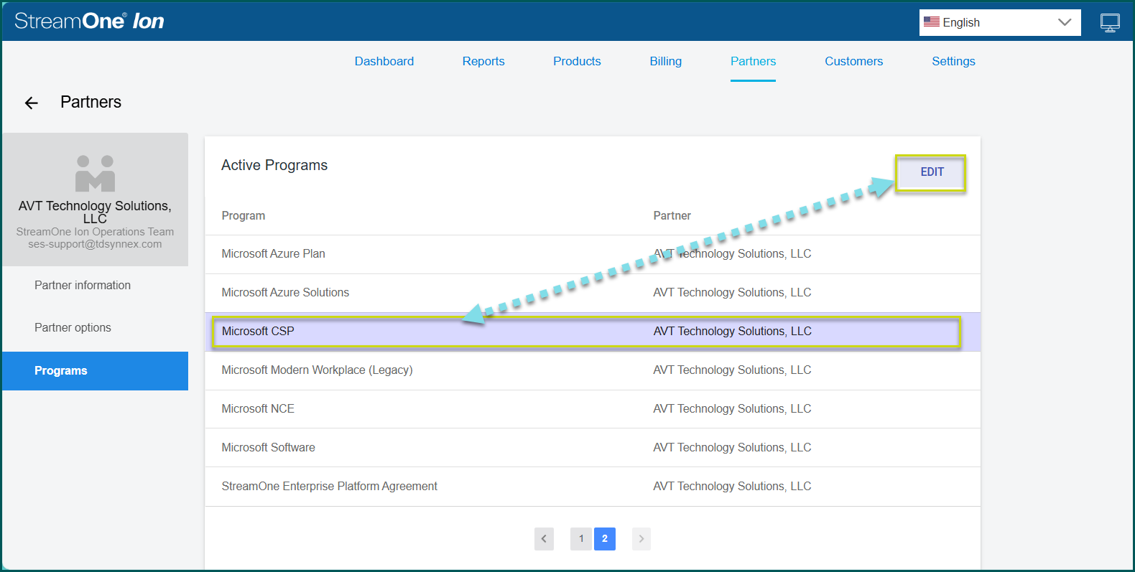This screenshot has height=572, width=1135.
Task: Click AVT Technology Solutions, LLC partner name in sidebar
Action: 95,212
